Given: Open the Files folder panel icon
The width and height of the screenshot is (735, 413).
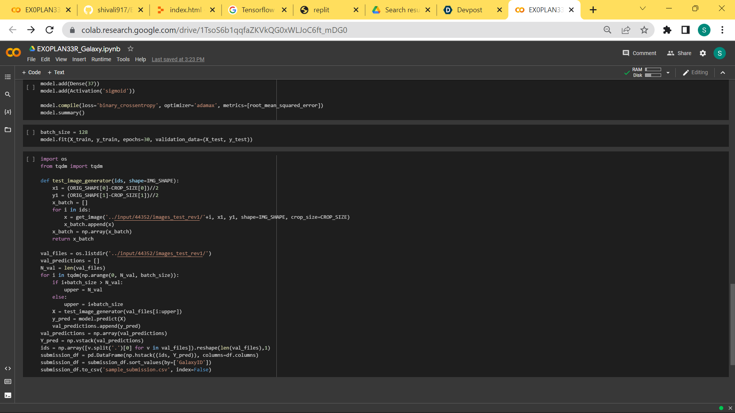Looking at the screenshot, I should [8, 130].
